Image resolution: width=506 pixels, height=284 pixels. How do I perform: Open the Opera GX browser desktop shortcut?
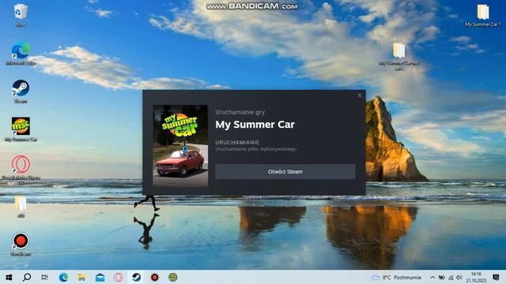(x=21, y=170)
